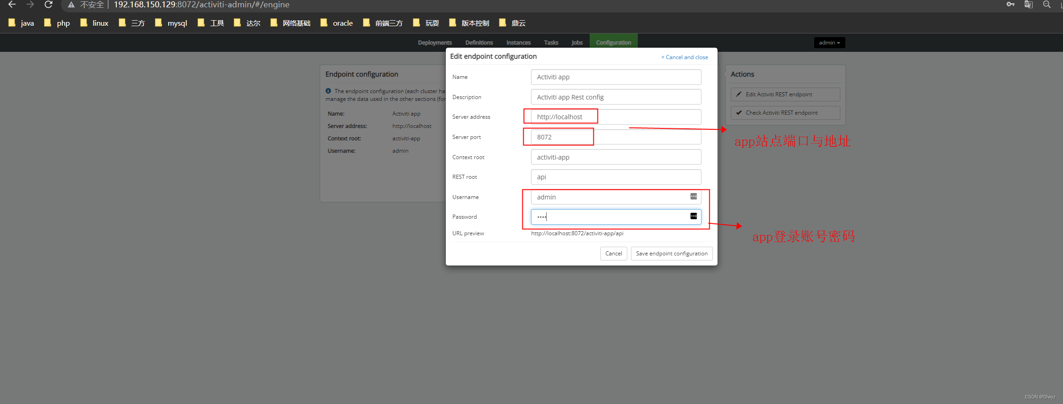
Task: Click the http://localhost value in Endpoint configuration panel
Action: (412, 126)
